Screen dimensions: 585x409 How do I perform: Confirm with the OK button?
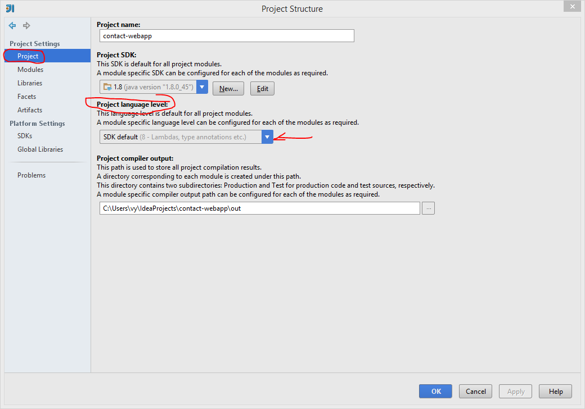tap(435, 391)
